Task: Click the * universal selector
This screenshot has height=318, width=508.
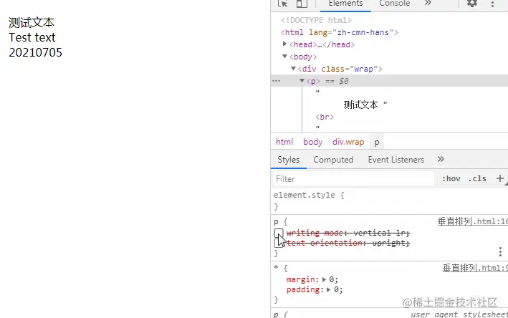Action: click(x=276, y=268)
